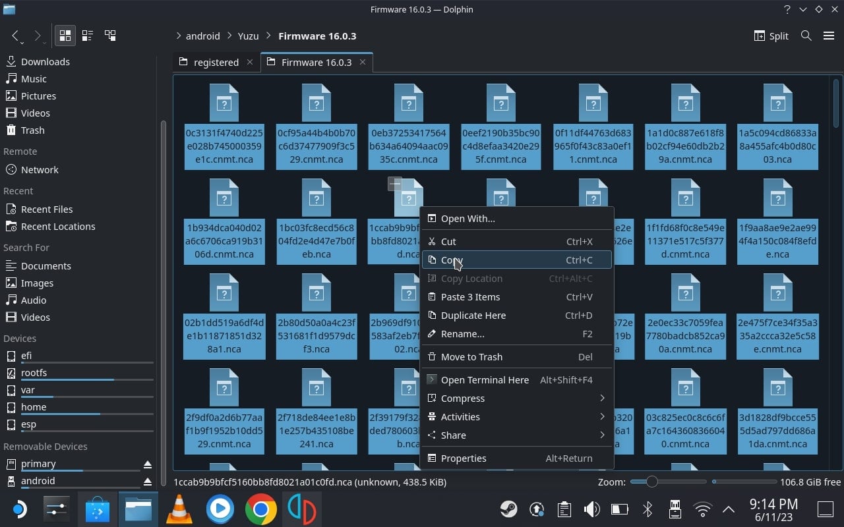Open the Steam tray icon

pos(508,509)
